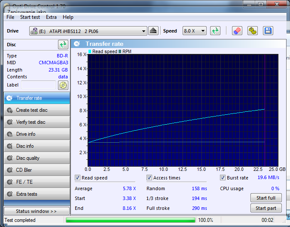Refresh disc info with the green arrows icon
The image size is (290, 227).
[63, 45]
